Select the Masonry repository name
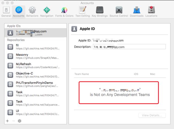The height and width of the screenshot is (129, 174). (x=22, y=55)
